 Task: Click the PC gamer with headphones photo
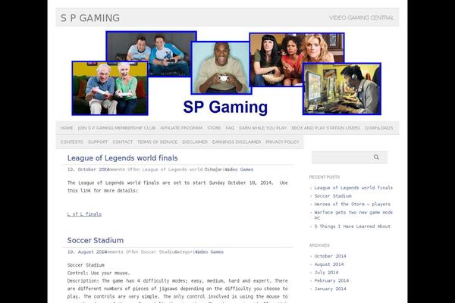point(342,89)
